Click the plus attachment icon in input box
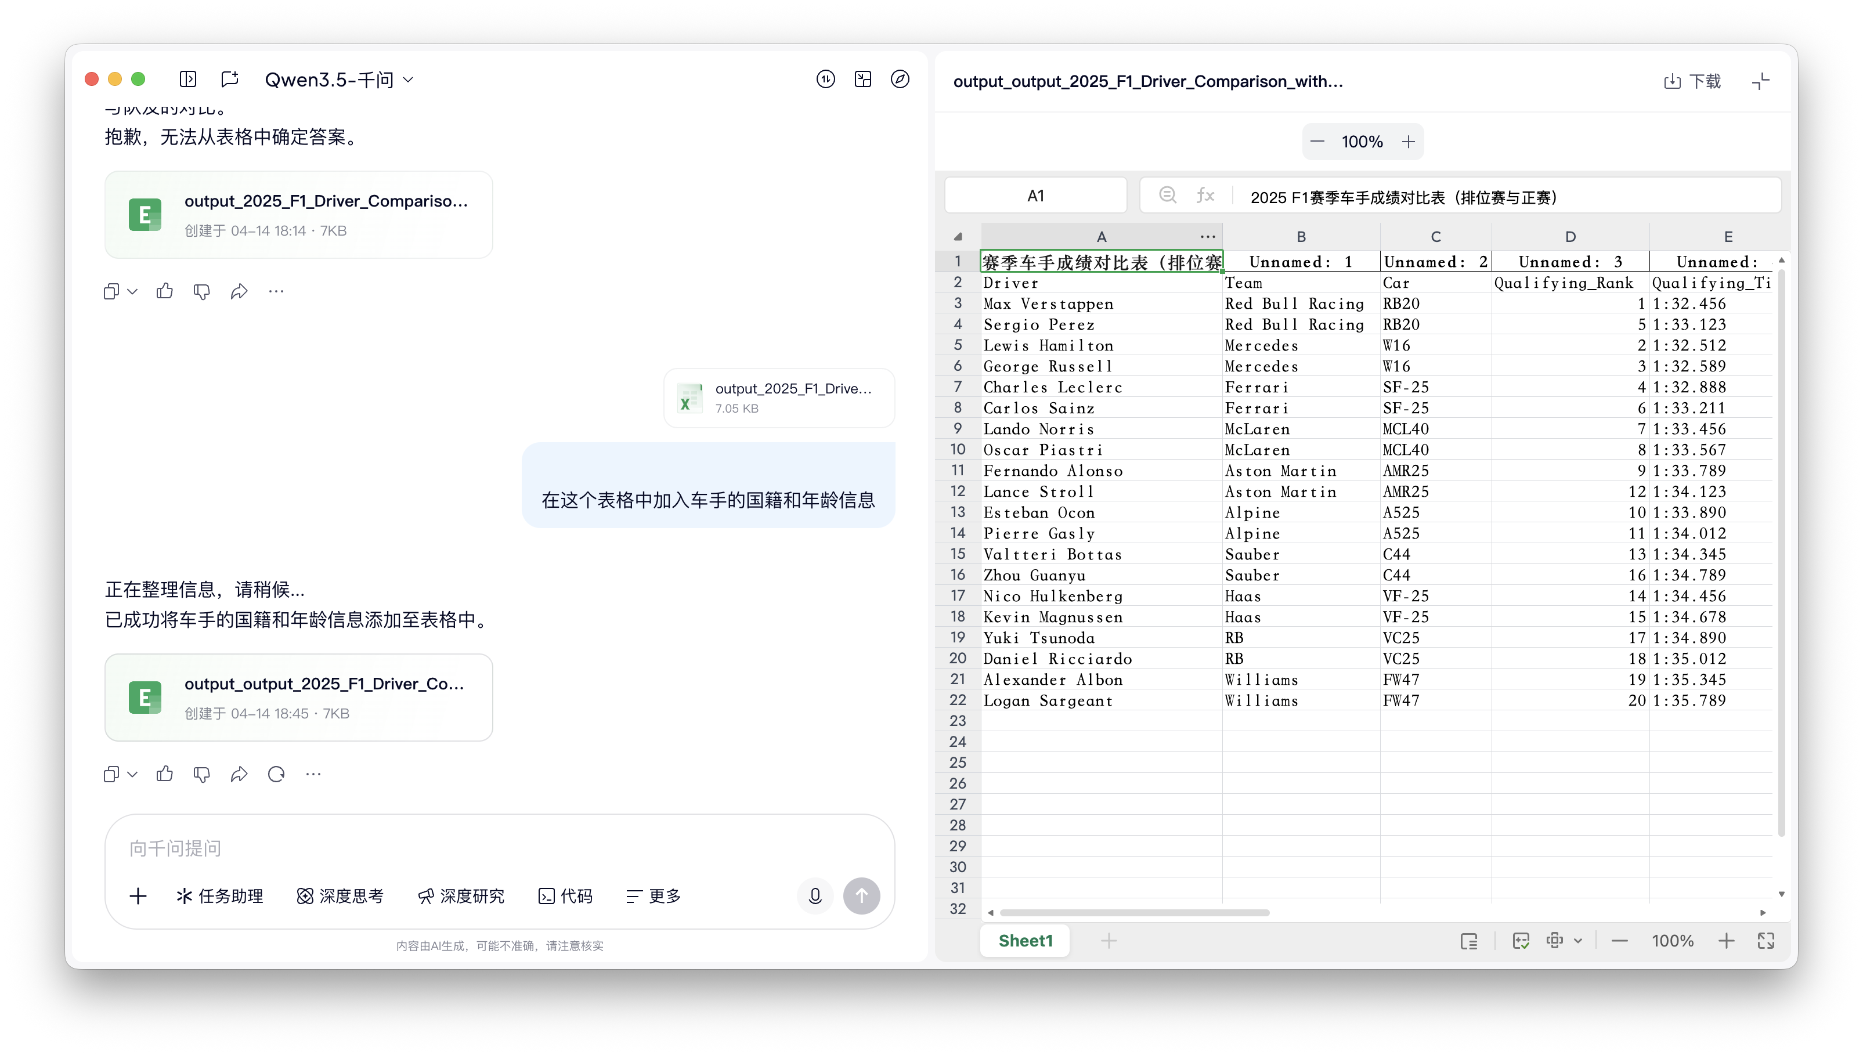The height and width of the screenshot is (1055, 1863). coord(138,895)
